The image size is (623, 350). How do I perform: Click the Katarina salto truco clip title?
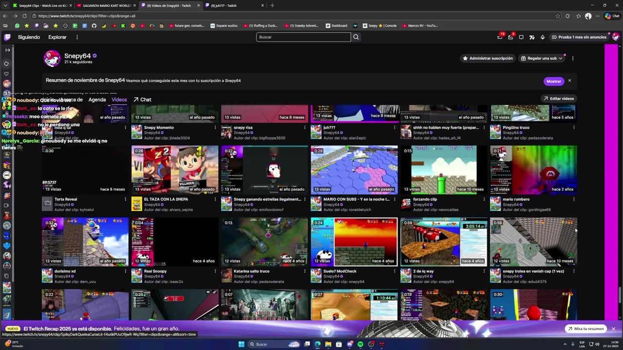(252, 271)
